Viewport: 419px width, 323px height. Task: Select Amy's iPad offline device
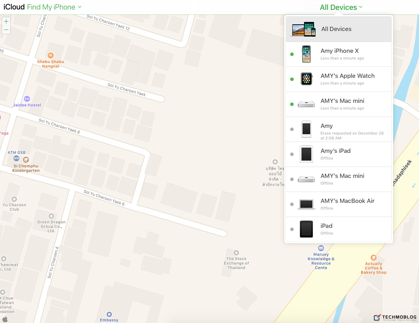tap(339, 154)
